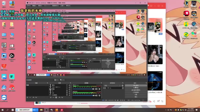The image size is (200, 112).
Task: Click the heart icon in music player
Action: tap(150, 101)
